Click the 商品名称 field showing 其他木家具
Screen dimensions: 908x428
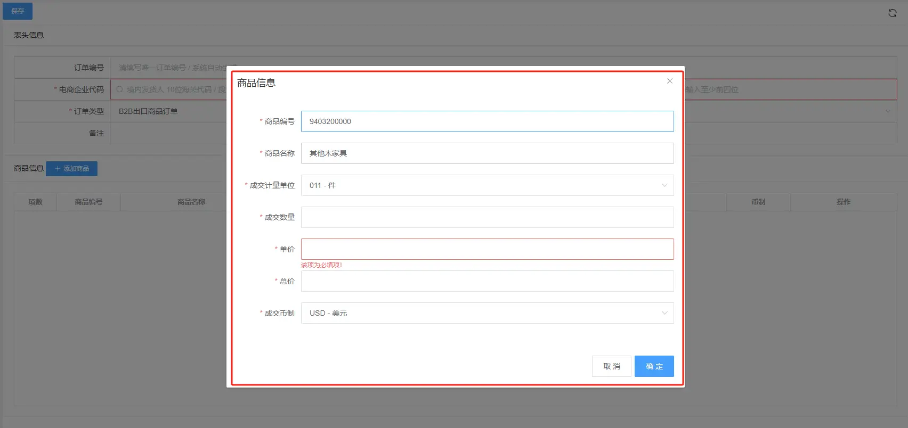(x=487, y=153)
